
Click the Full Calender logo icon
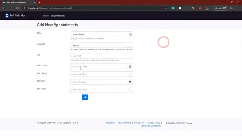[x=7, y=15]
